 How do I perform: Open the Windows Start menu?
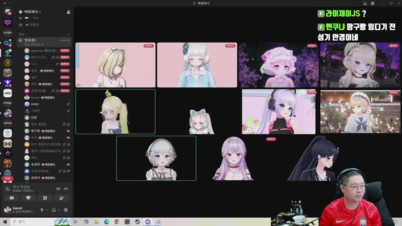pyautogui.click(x=5, y=222)
